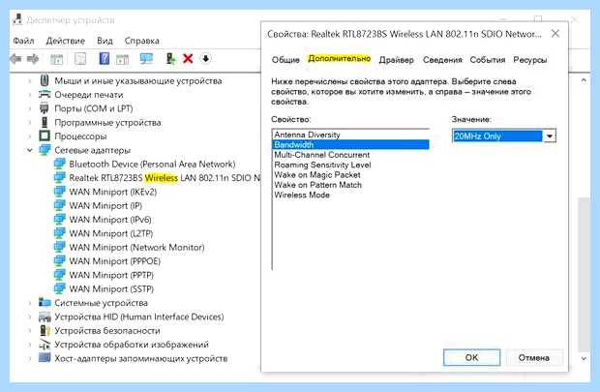Switch to the Сведения tab

point(442,60)
